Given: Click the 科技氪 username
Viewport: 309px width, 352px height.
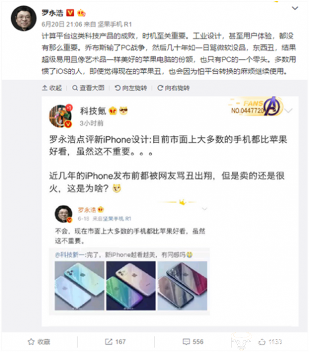Looking at the screenshot, I should 93,111.
